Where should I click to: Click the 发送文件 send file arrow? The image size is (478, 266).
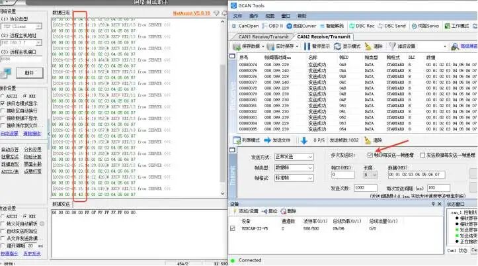click(267, 140)
